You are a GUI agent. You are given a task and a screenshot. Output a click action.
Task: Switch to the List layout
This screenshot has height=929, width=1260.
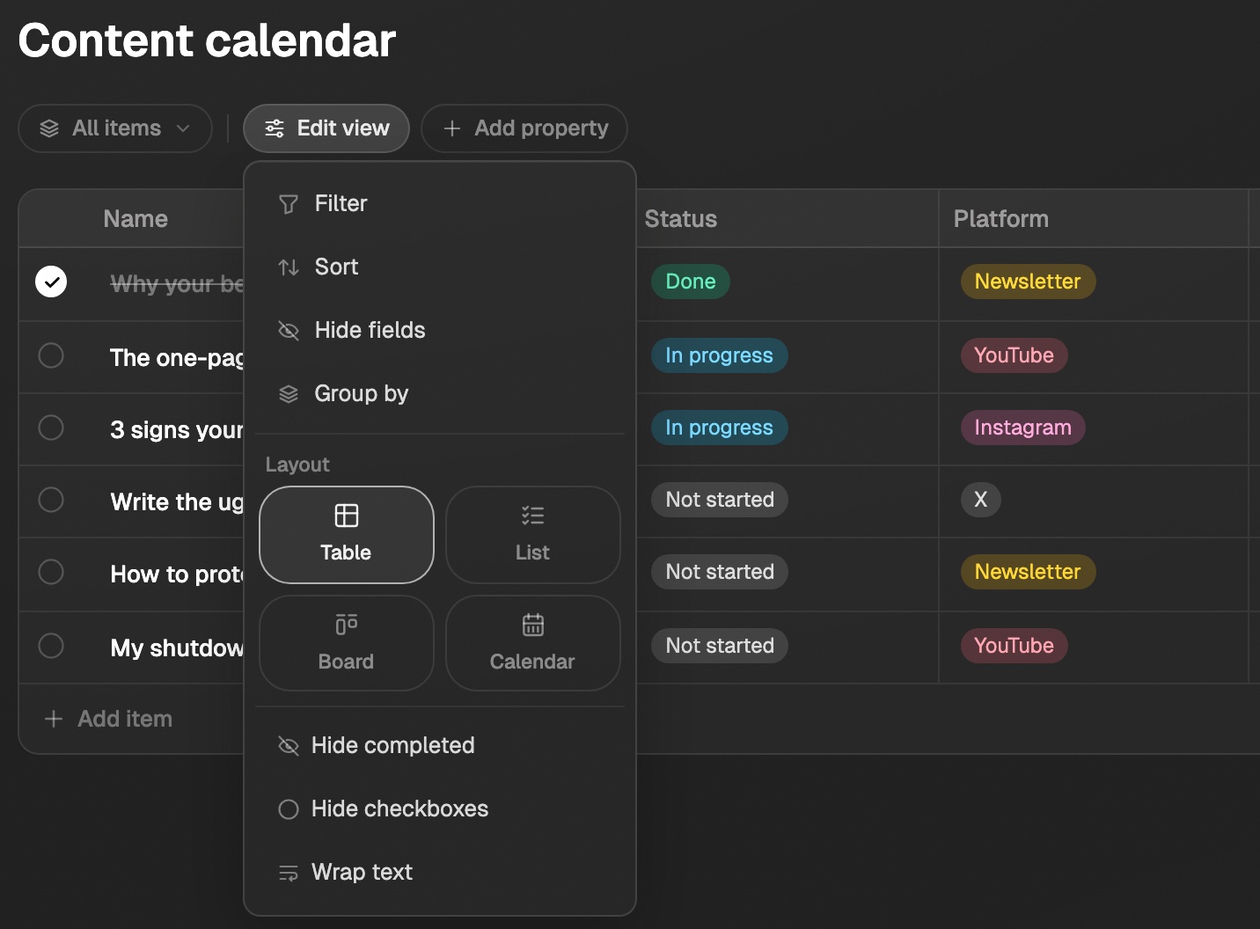coord(533,535)
